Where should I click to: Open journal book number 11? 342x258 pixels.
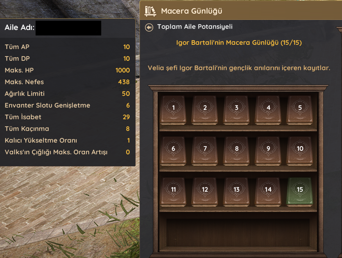[173, 192]
